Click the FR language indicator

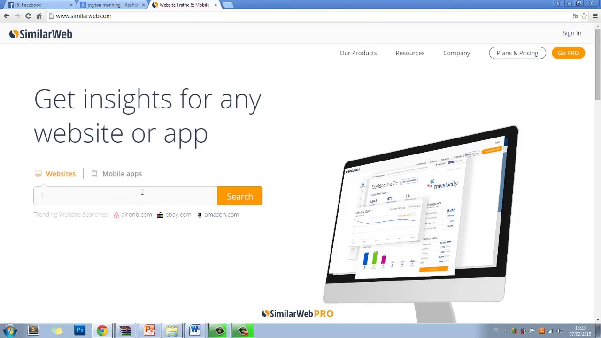click(495, 330)
